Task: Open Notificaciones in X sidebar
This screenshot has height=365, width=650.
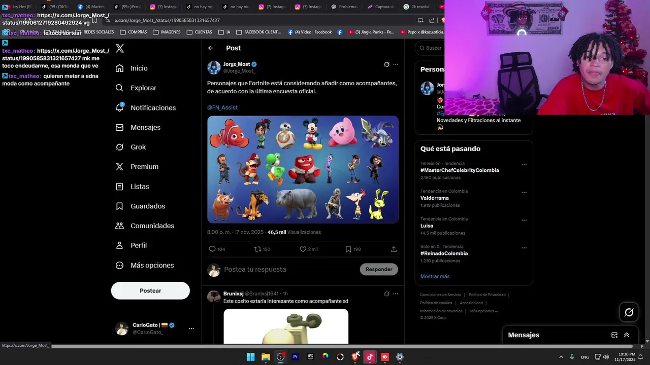Action: 145,107
